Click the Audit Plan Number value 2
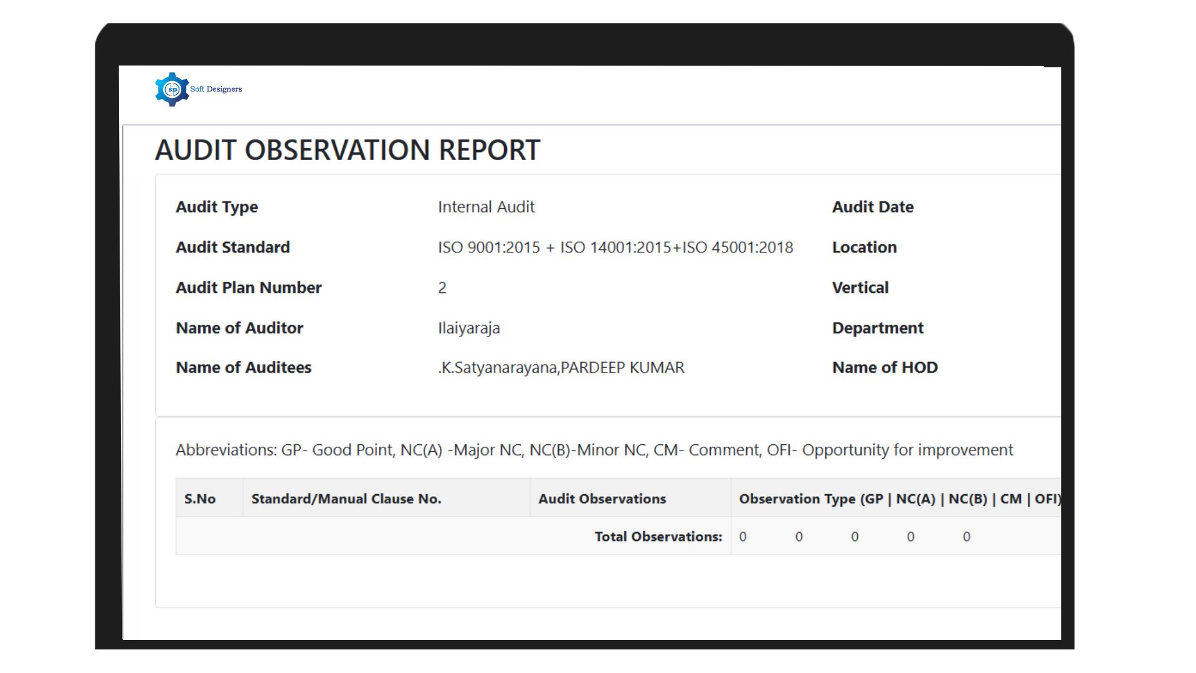Image resolution: width=1196 pixels, height=673 pixels. pos(442,287)
